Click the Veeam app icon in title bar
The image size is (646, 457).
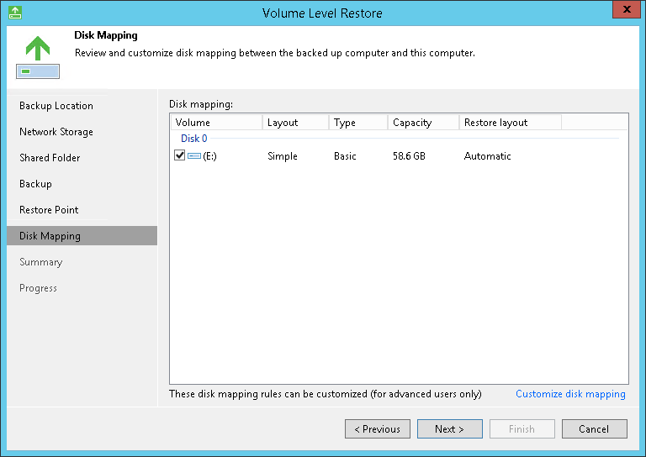click(x=15, y=13)
